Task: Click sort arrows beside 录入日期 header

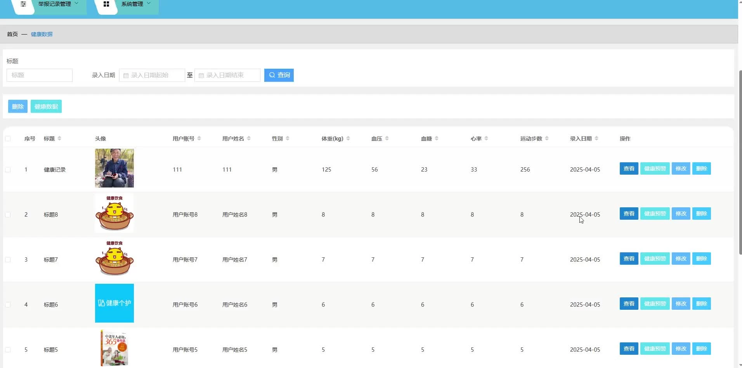Action: click(x=596, y=139)
